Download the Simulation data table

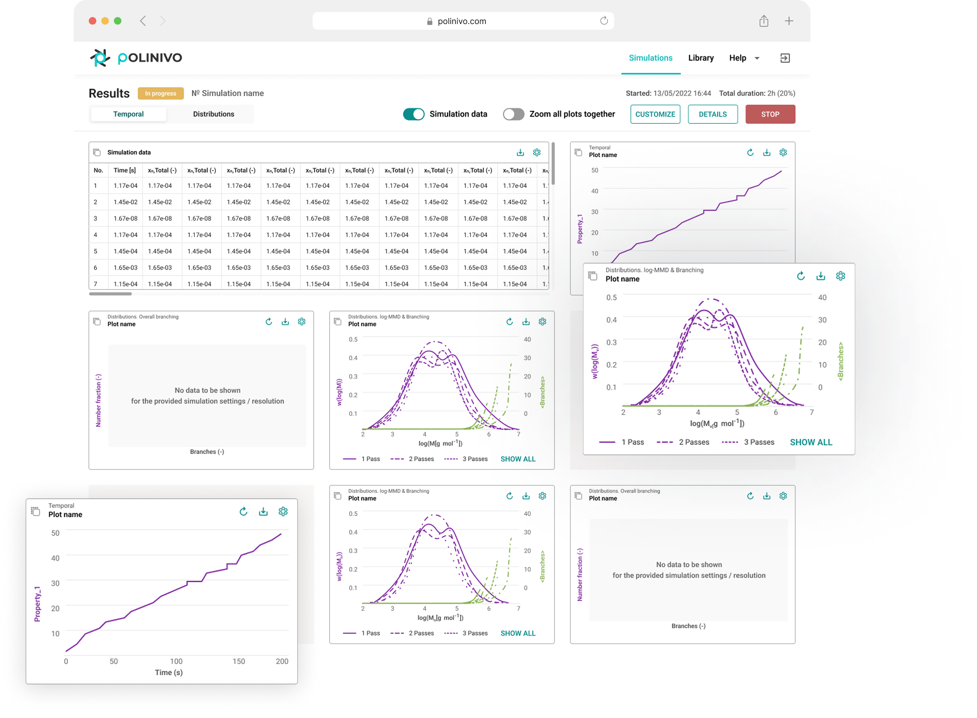point(520,153)
